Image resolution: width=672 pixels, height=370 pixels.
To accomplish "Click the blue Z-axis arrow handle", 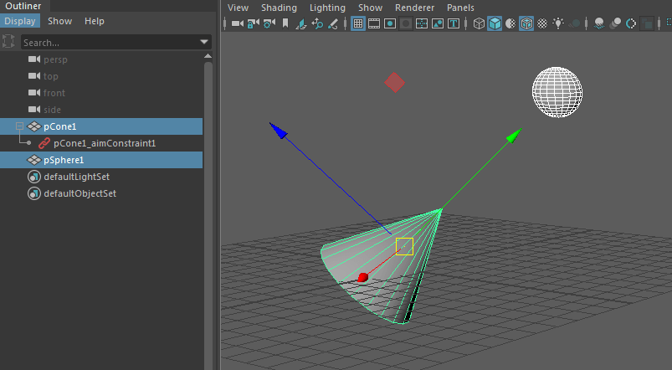I will tap(278, 131).
